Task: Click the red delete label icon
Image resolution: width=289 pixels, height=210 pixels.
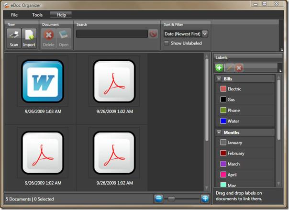Action: (x=239, y=68)
